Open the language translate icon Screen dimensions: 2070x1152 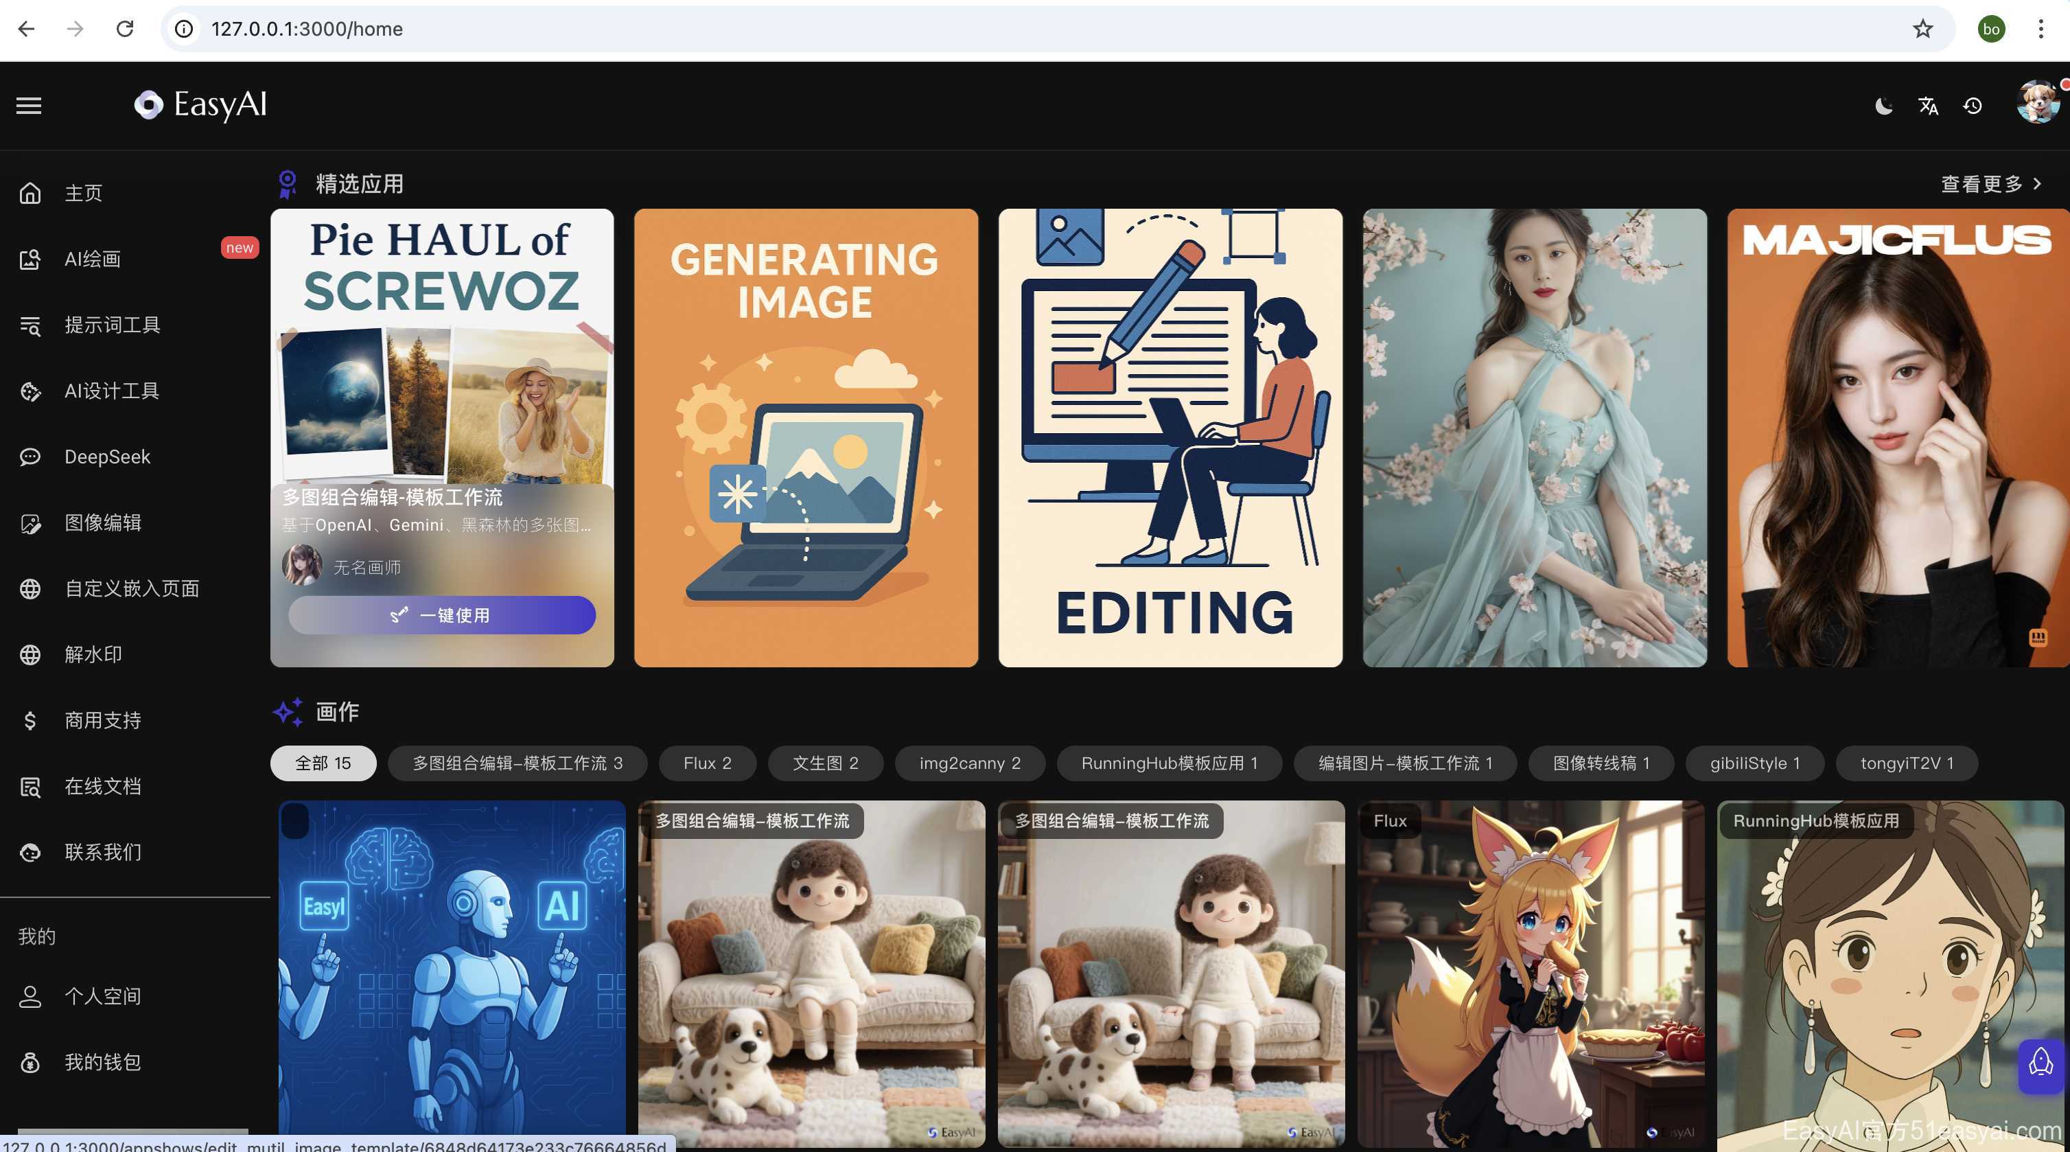tap(1928, 105)
